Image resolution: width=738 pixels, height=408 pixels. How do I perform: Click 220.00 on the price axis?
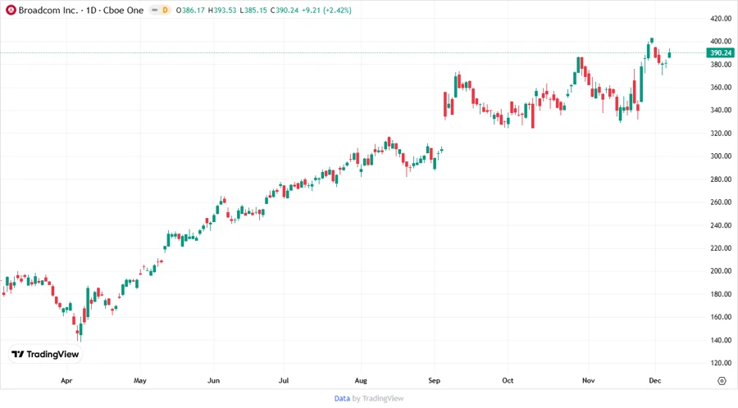click(x=721, y=247)
